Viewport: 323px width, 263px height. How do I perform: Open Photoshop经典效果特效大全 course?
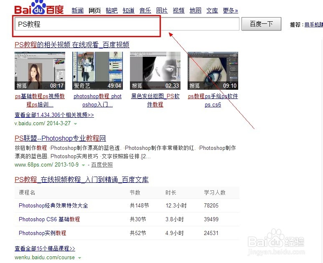point(53,205)
